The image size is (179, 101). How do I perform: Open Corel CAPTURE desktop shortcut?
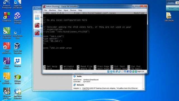point(7,79)
